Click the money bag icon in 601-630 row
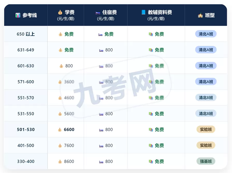Screen dimensions: 232x173 (x=61, y=66)
